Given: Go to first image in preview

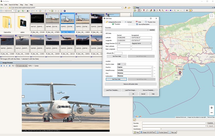Looking at the screenshot, I should (x=1, y=66).
